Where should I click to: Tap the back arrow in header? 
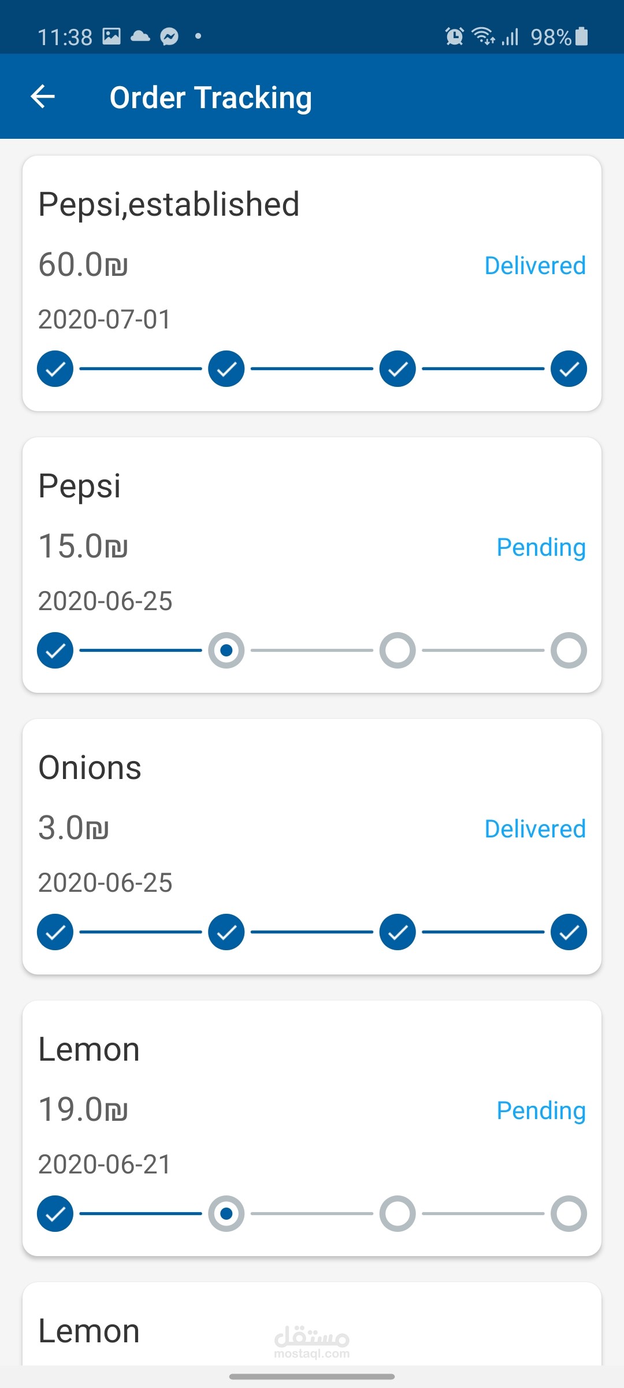(43, 97)
